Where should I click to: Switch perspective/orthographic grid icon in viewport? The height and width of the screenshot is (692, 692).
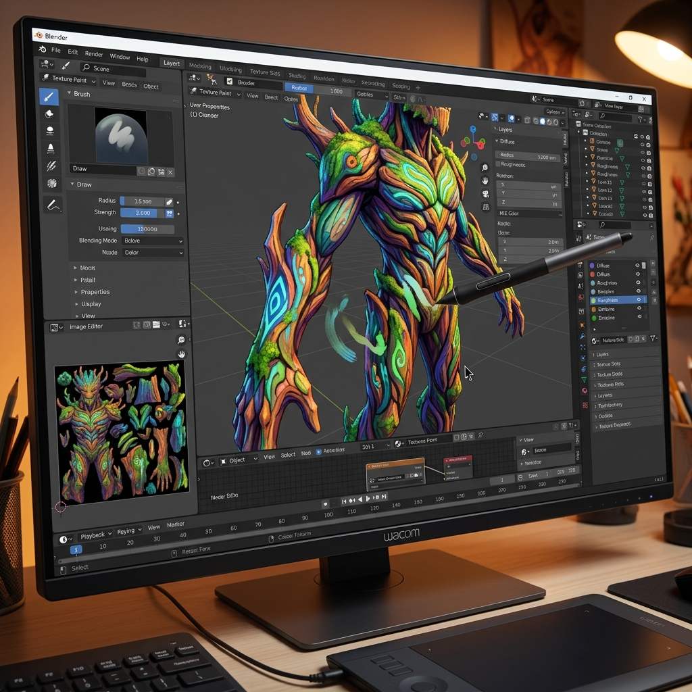[x=486, y=207]
